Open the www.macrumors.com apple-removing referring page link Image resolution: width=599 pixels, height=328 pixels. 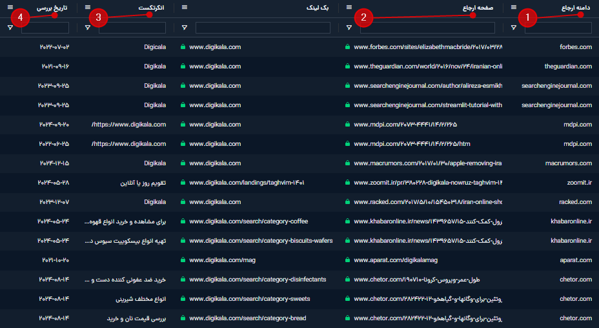coord(428,163)
